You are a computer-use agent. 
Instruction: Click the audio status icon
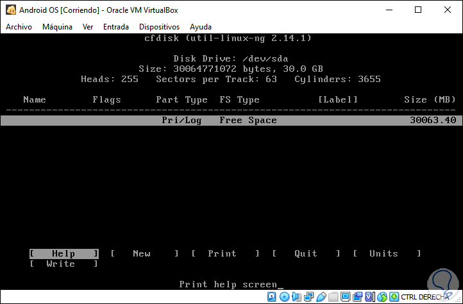(297, 296)
